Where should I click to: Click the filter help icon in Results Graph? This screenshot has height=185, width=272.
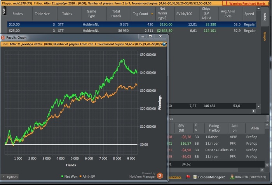pyautogui.click(x=164, y=44)
